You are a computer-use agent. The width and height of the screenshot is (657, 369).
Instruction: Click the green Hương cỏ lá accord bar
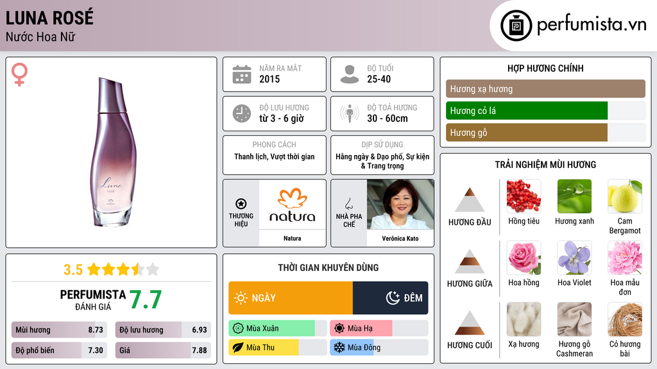(527, 111)
